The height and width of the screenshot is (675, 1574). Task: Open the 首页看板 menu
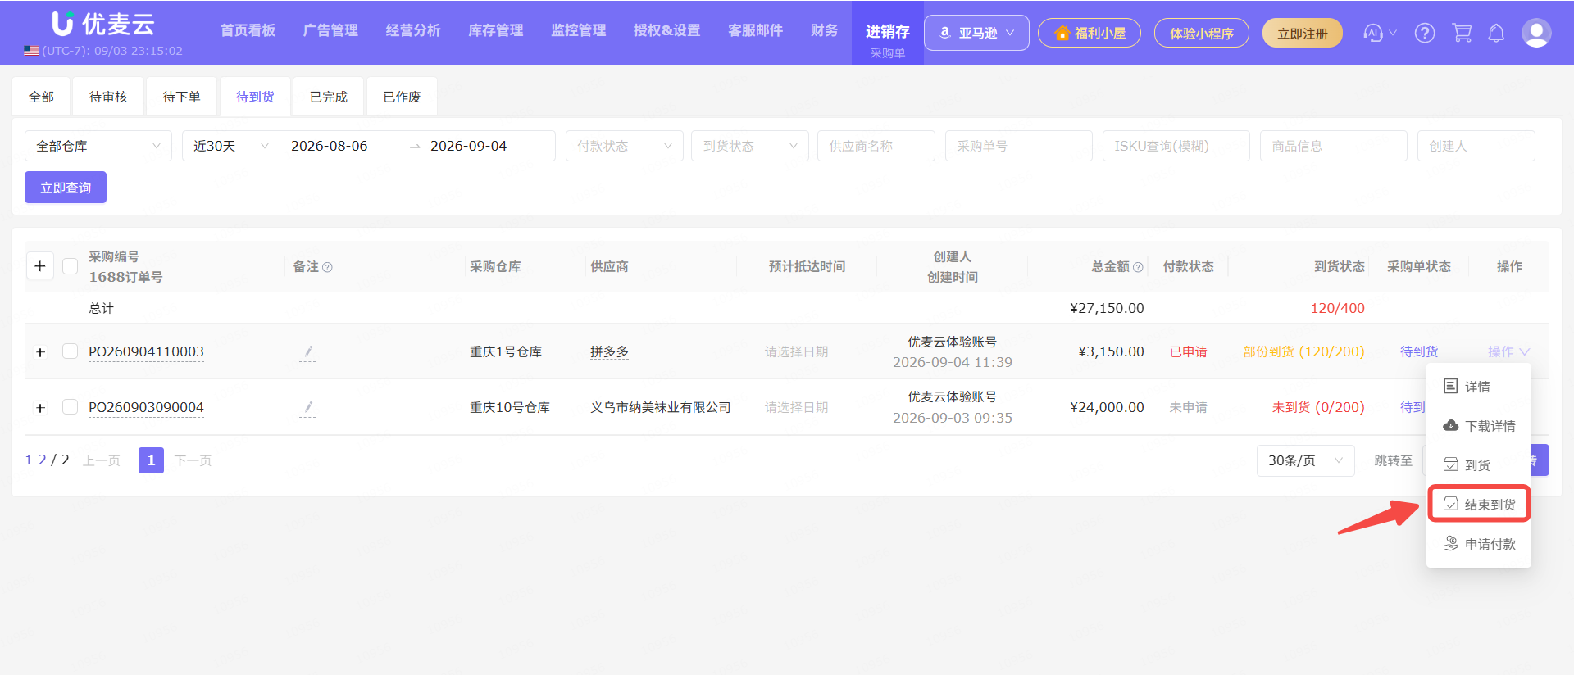tap(248, 30)
